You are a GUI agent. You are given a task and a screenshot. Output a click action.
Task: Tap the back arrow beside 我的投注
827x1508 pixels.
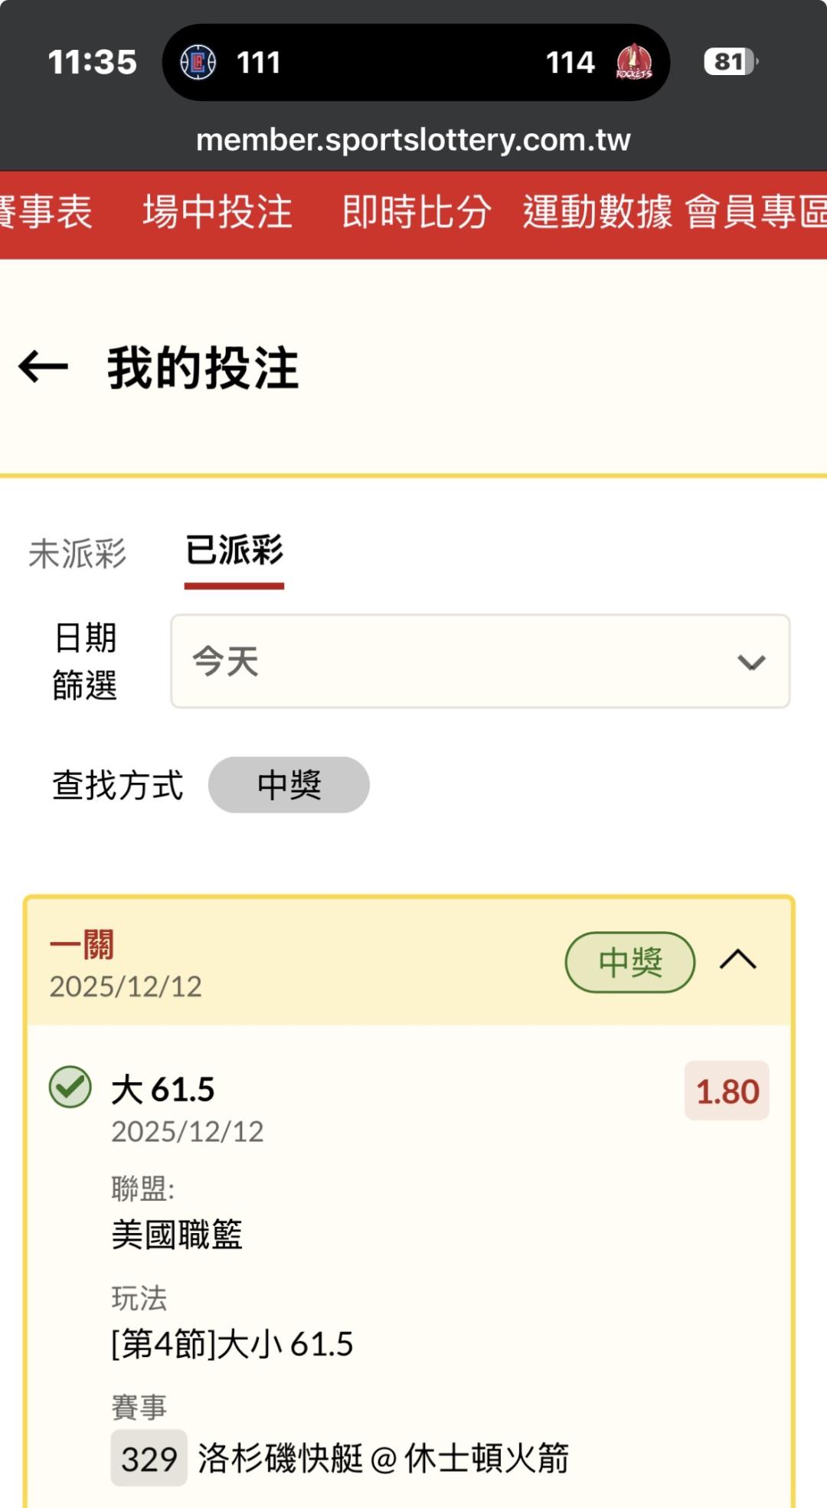point(44,367)
